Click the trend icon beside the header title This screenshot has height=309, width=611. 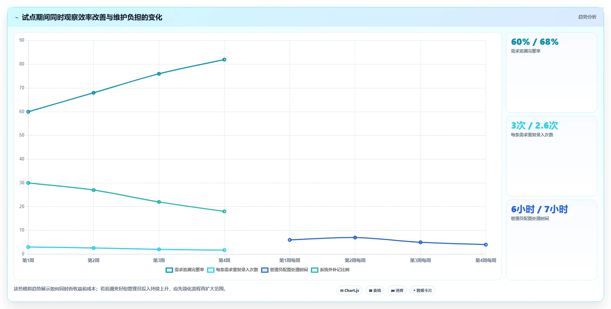tap(16, 18)
